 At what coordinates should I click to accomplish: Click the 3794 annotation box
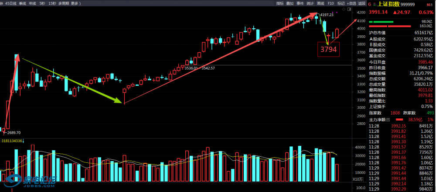click(328, 50)
